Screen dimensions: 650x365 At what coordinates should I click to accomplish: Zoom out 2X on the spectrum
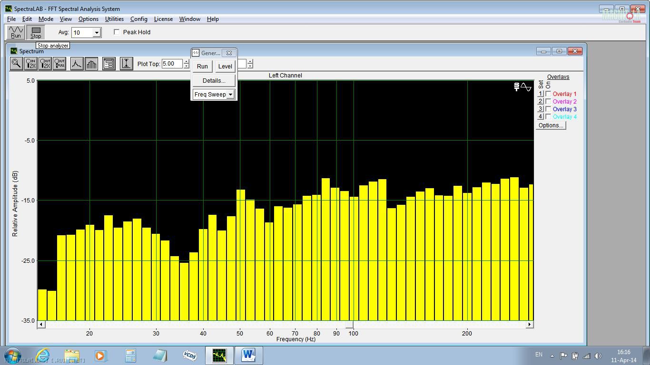point(45,64)
